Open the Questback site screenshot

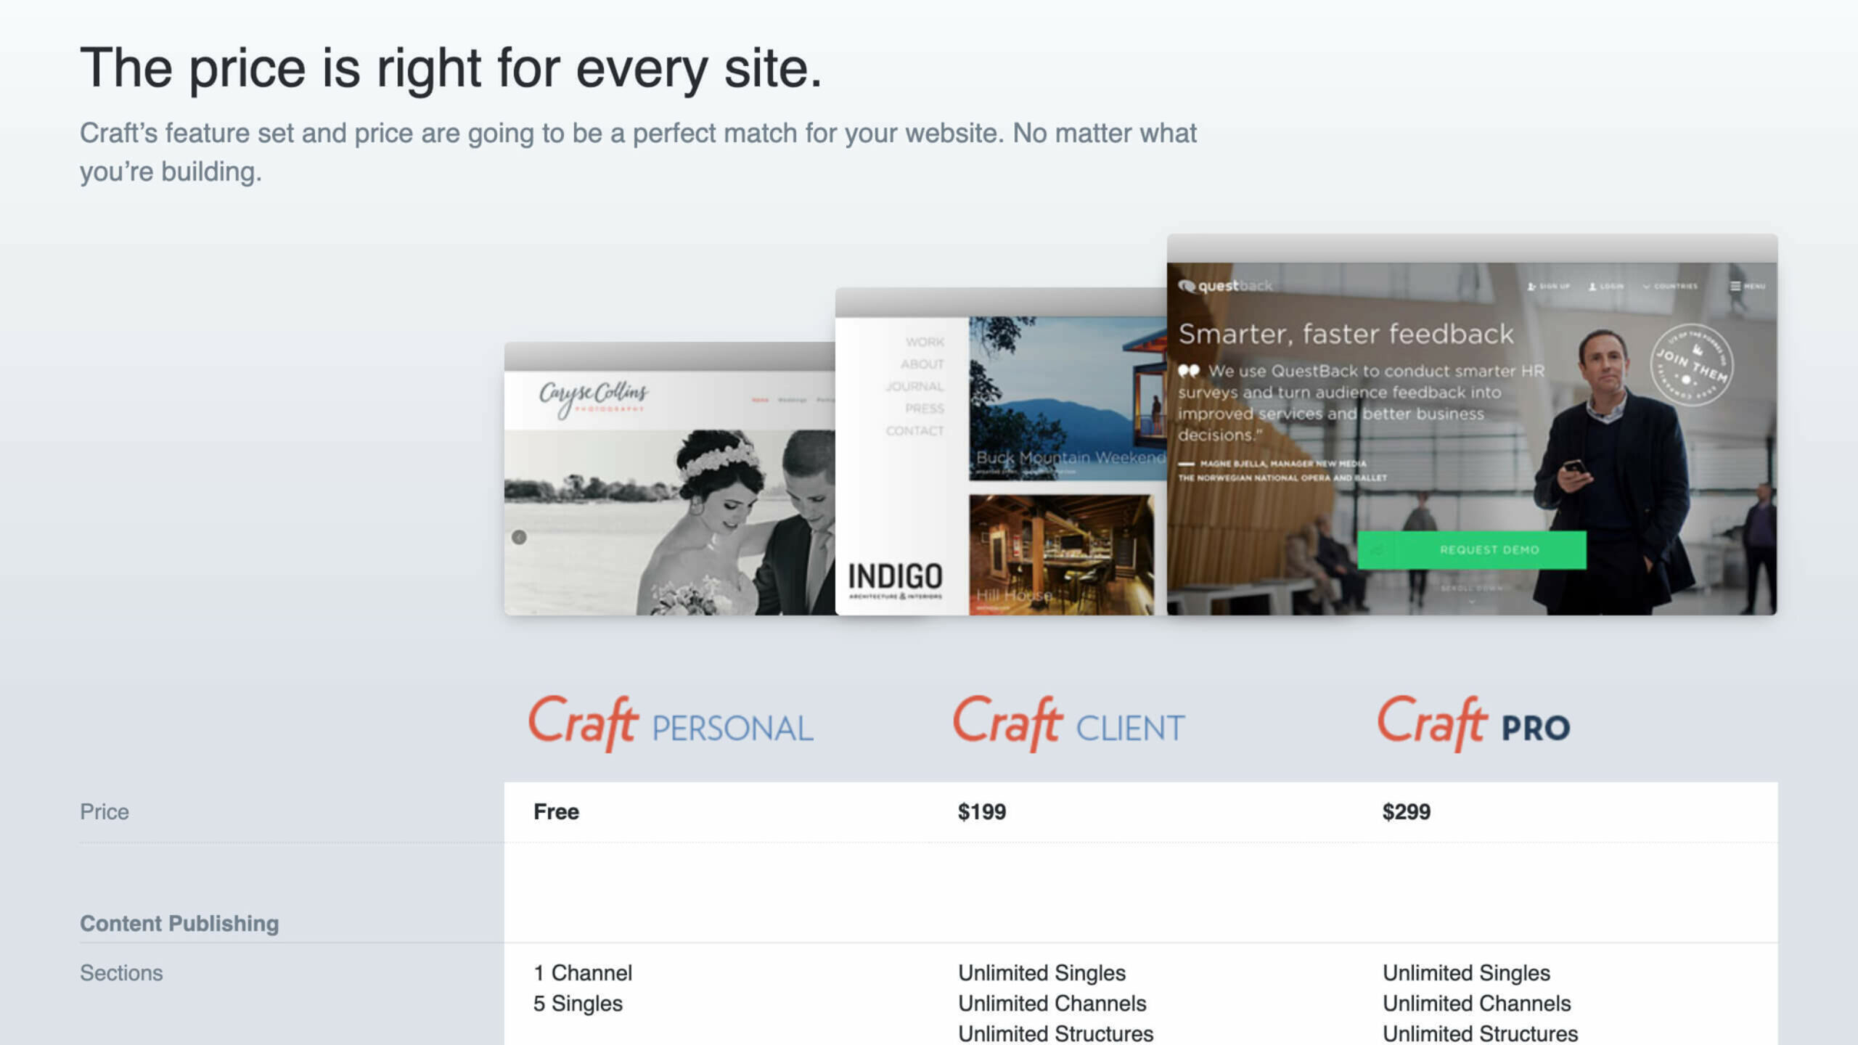(x=1472, y=425)
